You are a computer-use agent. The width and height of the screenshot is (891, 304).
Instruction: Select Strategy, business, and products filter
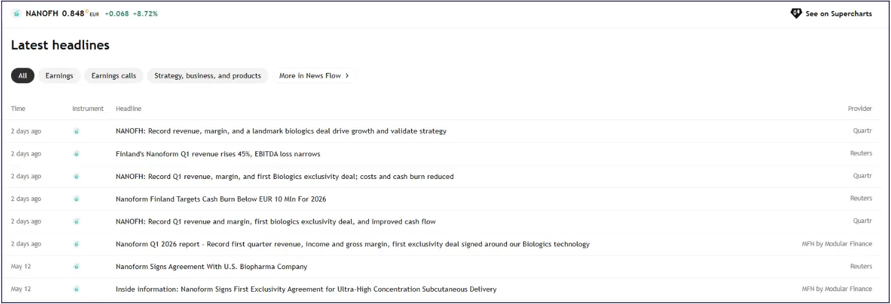tap(207, 75)
